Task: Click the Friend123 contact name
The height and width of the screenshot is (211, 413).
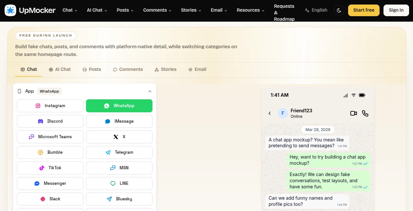Action: pyautogui.click(x=301, y=111)
